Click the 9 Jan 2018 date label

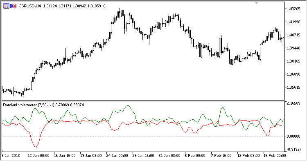point(11,156)
